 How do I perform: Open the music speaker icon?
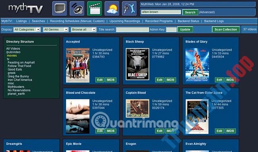[77, 9]
